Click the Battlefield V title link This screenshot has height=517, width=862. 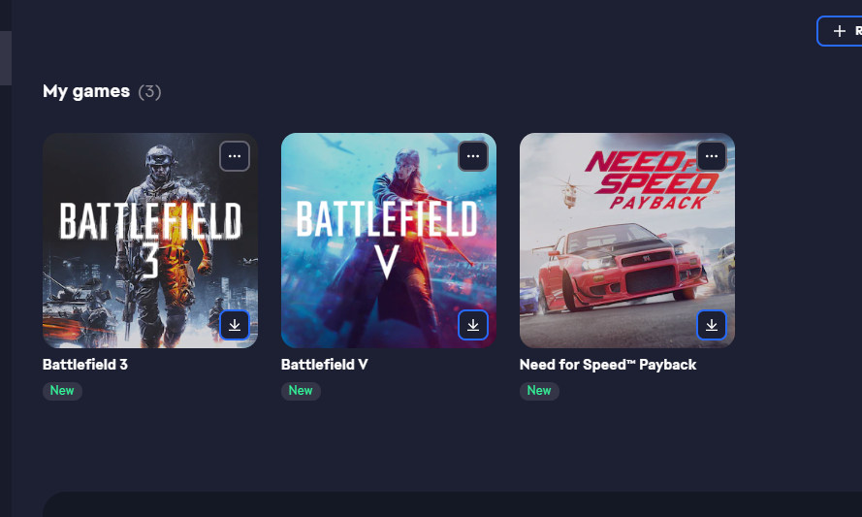click(x=325, y=365)
